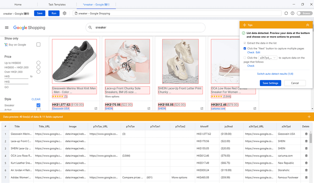Click the gray wool sneaker thumbnail
Screen dimensions: 314x183
[x=74, y=61]
